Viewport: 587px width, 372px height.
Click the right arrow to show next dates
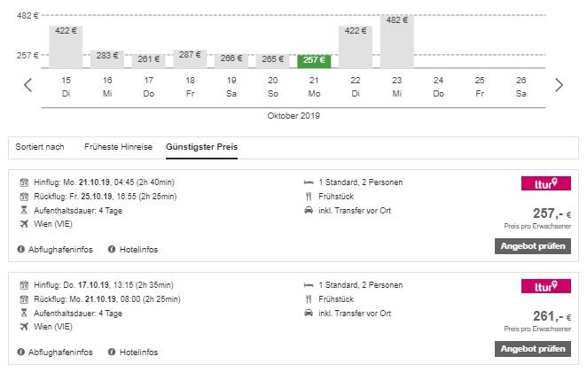pos(559,85)
